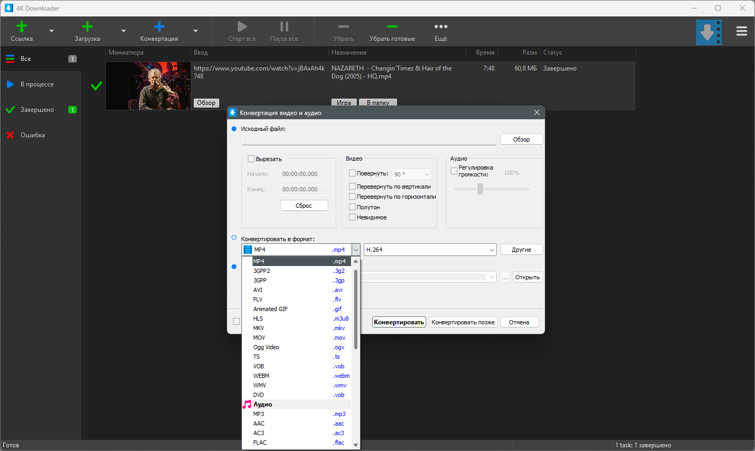Select the Ошибка filter
The height and width of the screenshot is (451, 755).
tap(41, 135)
